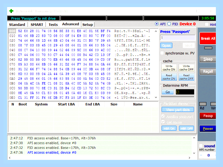This screenshot has width=223, height=167.
Task: Click the red Break All button
Action: pos(208,38)
